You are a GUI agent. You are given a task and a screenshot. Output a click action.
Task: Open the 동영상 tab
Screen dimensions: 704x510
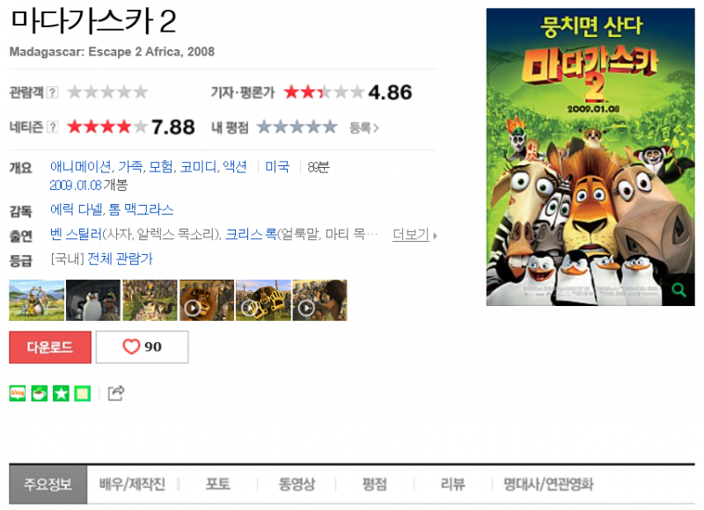click(x=297, y=484)
